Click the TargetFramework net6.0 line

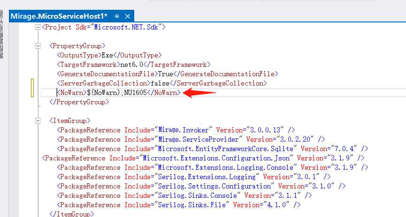click(134, 65)
